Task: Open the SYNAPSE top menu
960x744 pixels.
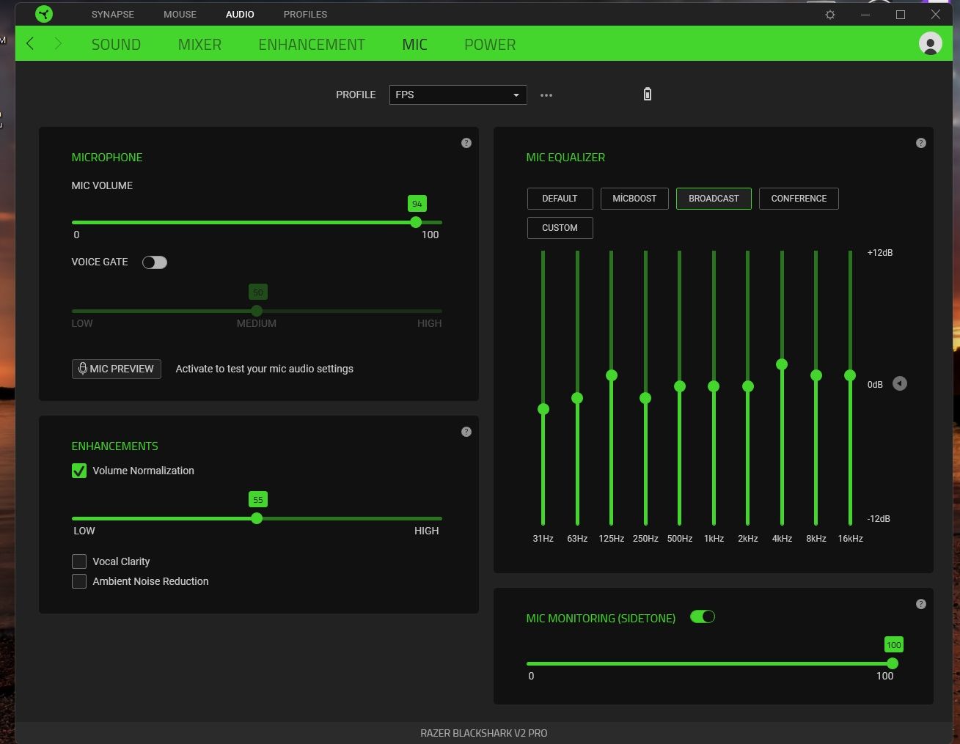Action: coord(113,14)
